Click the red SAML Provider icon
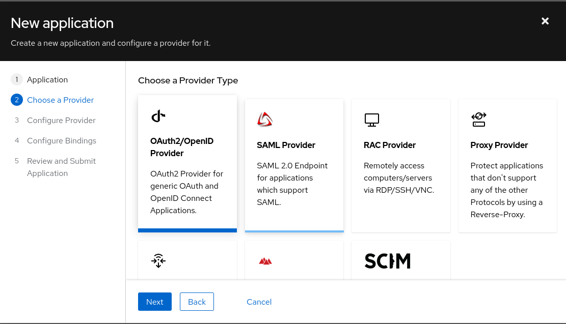The height and width of the screenshot is (324, 566). 265,119
